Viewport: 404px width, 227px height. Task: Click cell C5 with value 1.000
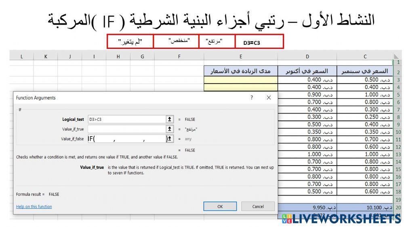[x=365, y=95]
